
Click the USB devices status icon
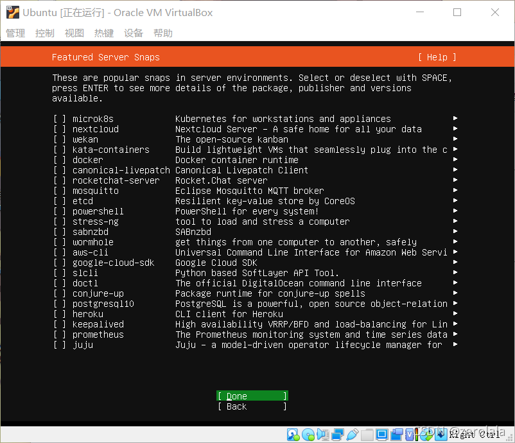(x=353, y=435)
